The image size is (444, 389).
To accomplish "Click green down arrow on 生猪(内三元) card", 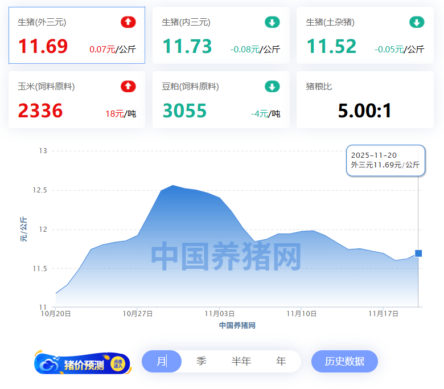I will [x=272, y=22].
